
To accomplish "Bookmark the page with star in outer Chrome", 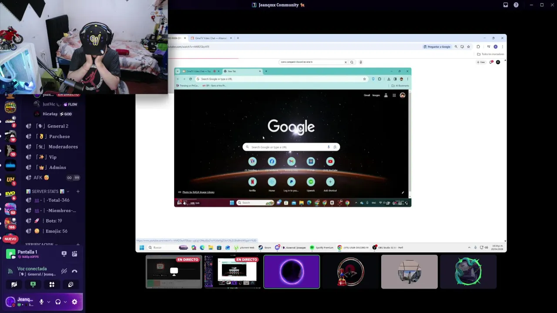I will coord(468,47).
